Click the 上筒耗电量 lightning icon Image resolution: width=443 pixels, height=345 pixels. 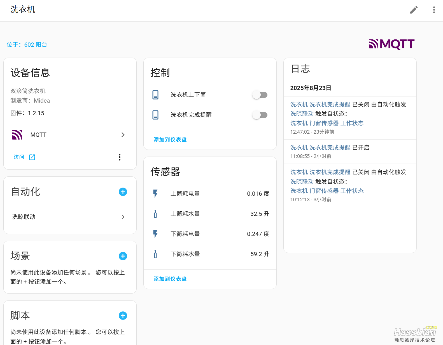tap(155, 194)
